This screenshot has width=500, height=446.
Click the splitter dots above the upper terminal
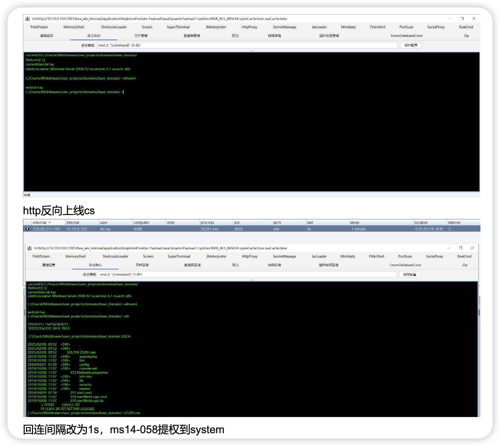(252, 51)
